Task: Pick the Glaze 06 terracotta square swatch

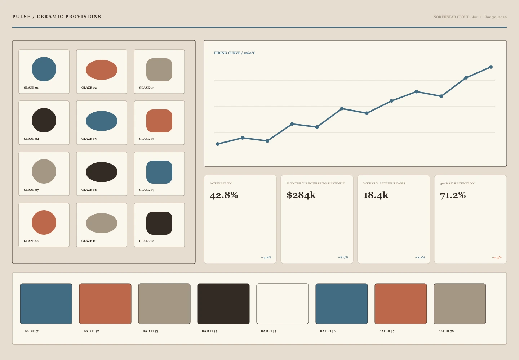Action: pyautogui.click(x=159, y=121)
